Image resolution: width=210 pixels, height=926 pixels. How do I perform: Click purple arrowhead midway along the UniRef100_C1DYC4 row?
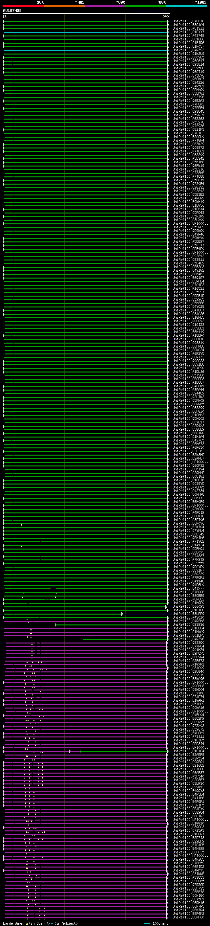click(70, 751)
